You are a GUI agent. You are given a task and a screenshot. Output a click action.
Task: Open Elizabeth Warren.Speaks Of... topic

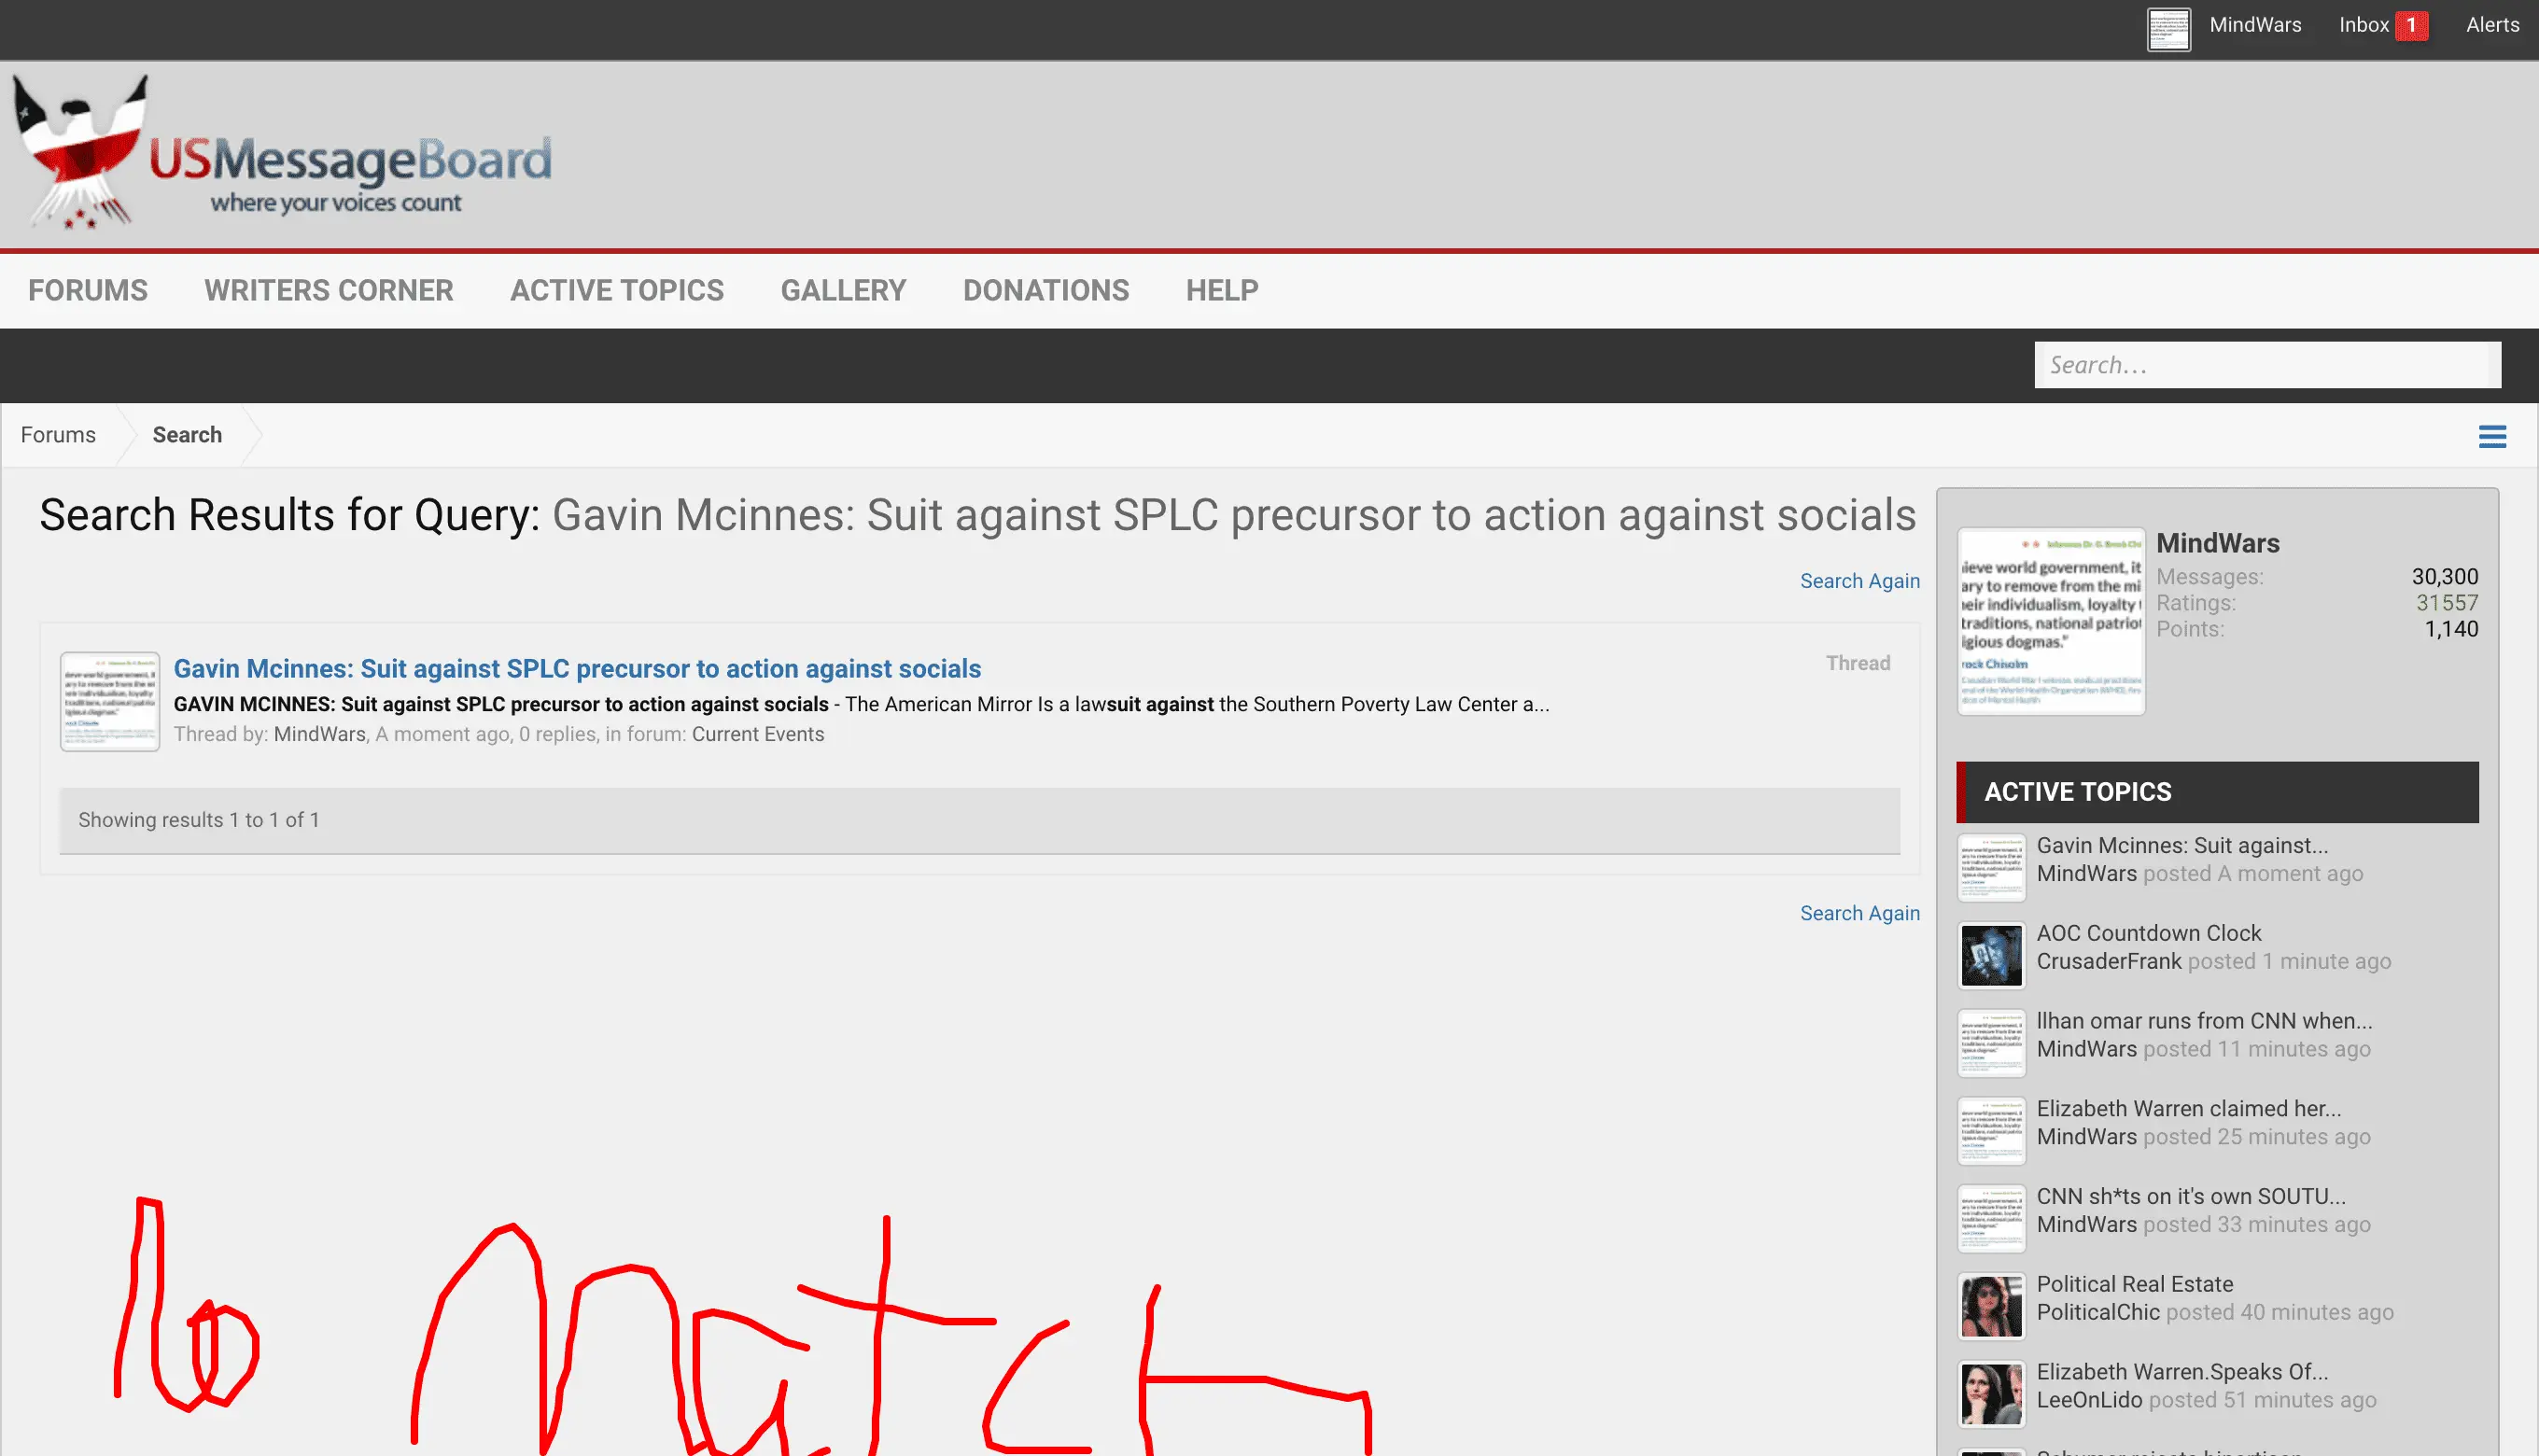(2182, 1372)
